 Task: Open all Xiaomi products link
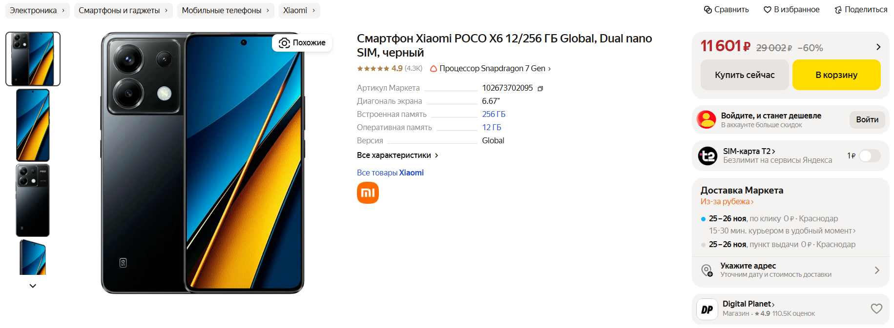click(390, 173)
